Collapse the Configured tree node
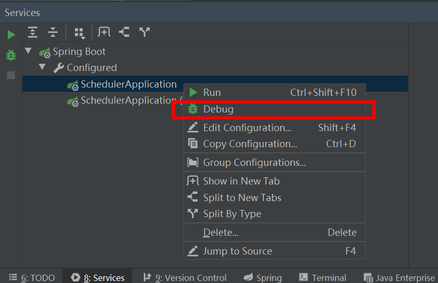This screenshot has width=438, height=283. [42, 67]
